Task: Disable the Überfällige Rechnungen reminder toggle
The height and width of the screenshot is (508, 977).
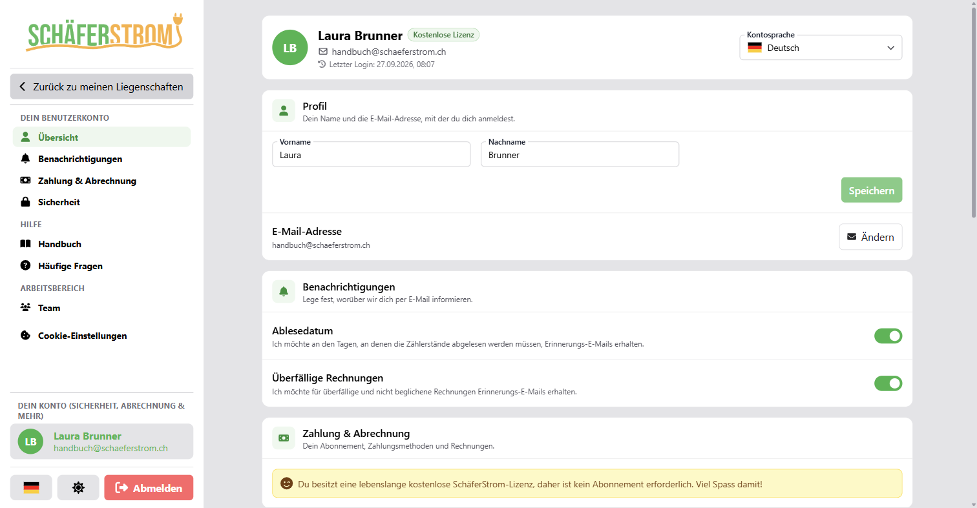Action: [888, 383]
